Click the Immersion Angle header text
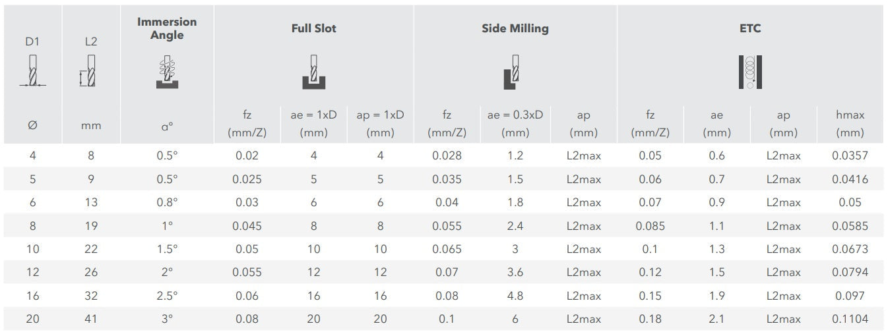The width and height of the screenshot is (888, 334). click(x=167, y=28)
